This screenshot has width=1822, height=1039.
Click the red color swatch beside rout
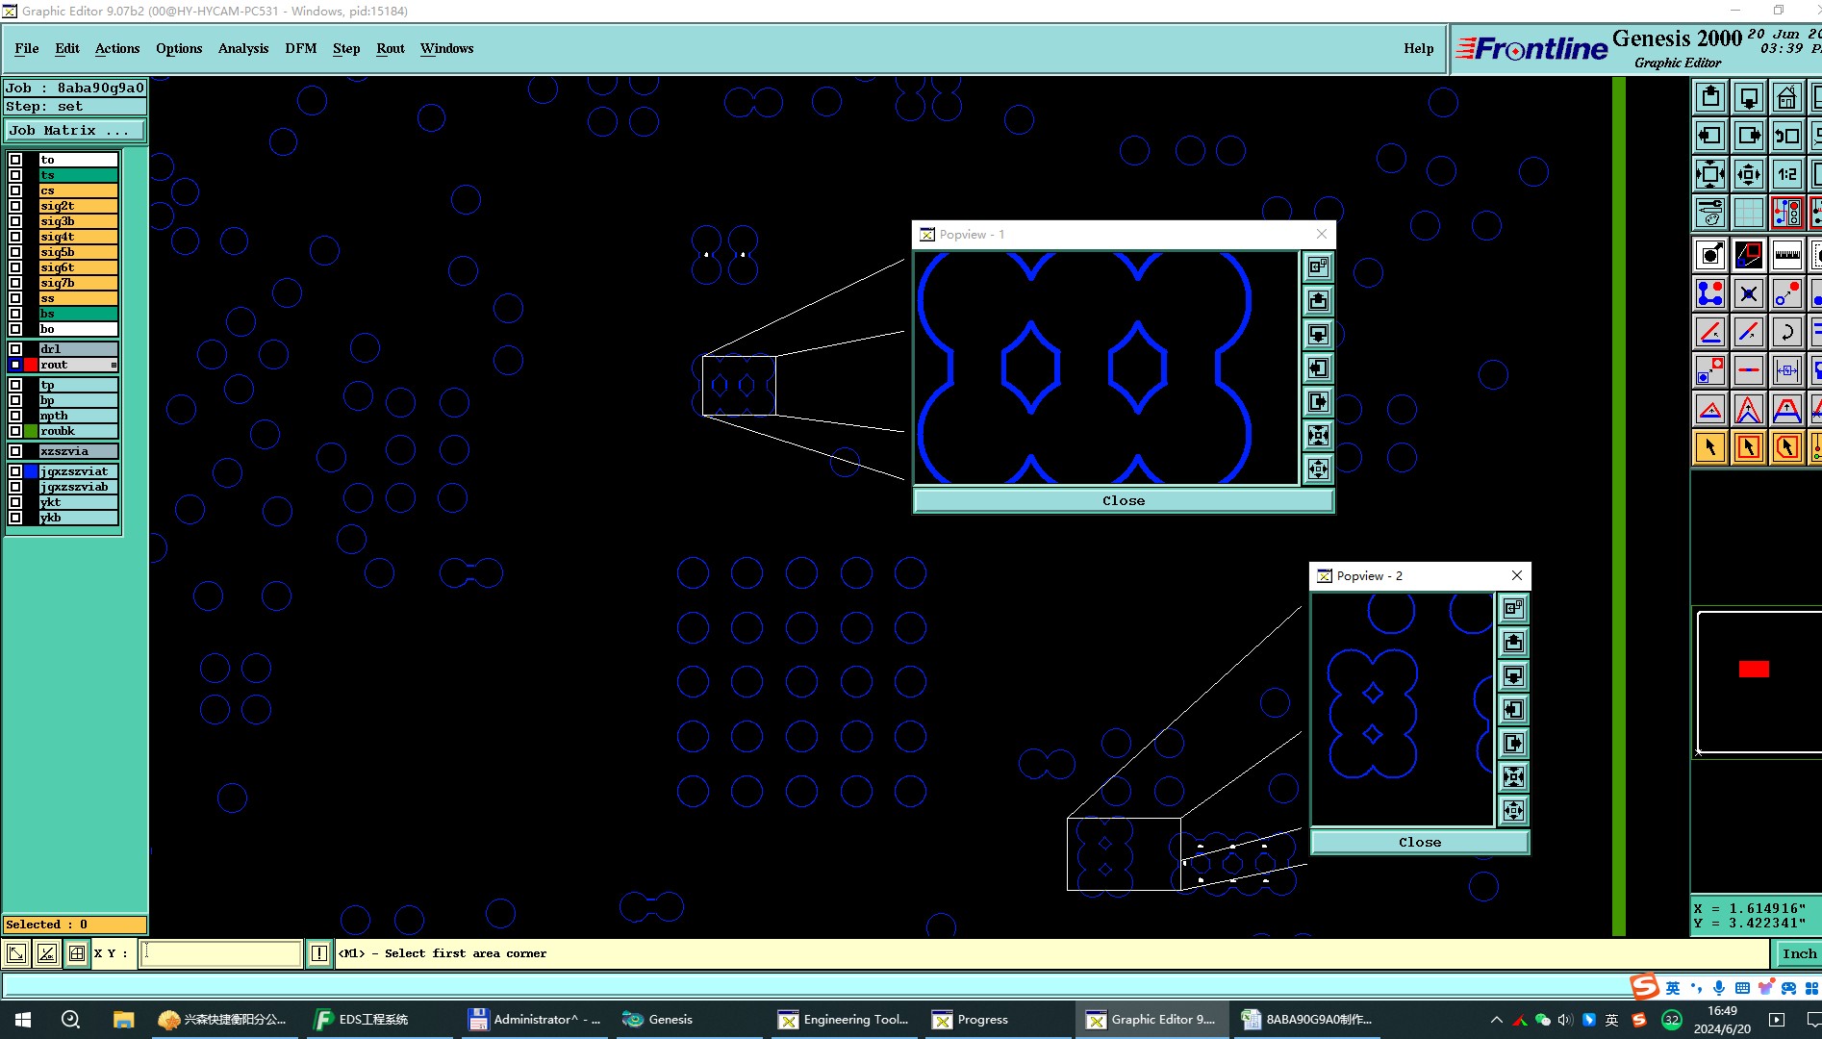[x=31, y=365]
